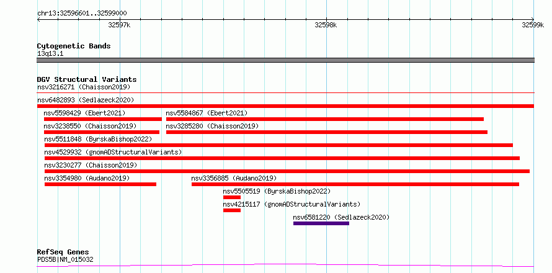The width and height of the screenshot is (552, 273).
Task: Select the red bar under nsv5598429
Action: pos(103,119)
